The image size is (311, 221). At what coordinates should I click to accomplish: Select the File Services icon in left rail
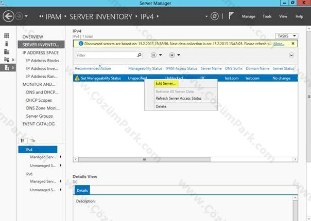(x=7, y=60)
